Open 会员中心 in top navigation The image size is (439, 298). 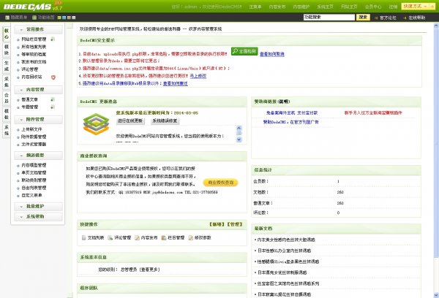[373, 7]
